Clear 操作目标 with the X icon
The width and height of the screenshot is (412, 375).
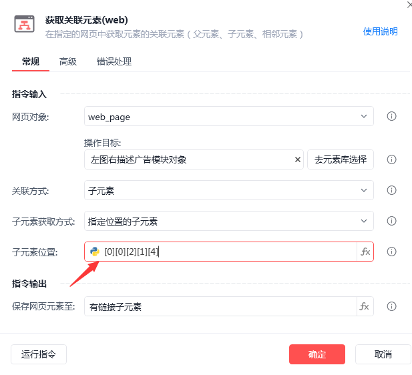tap(298, 159)
